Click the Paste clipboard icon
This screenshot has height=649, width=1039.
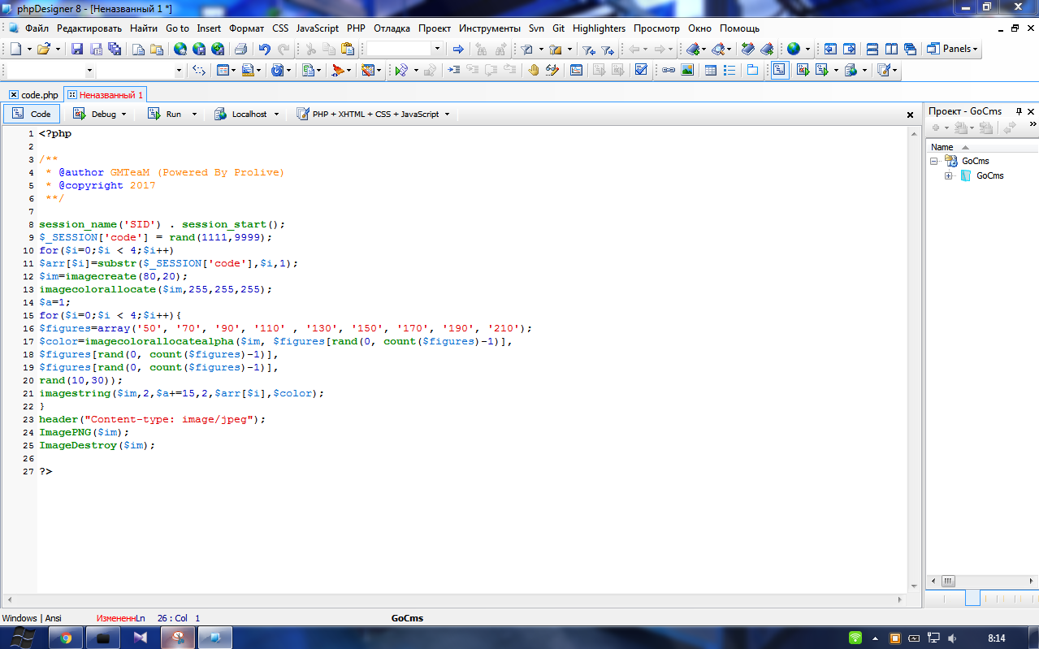pyautogui.click(x=348, y=49)
